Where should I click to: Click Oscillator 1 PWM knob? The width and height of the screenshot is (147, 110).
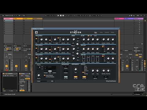click(55, 39)
